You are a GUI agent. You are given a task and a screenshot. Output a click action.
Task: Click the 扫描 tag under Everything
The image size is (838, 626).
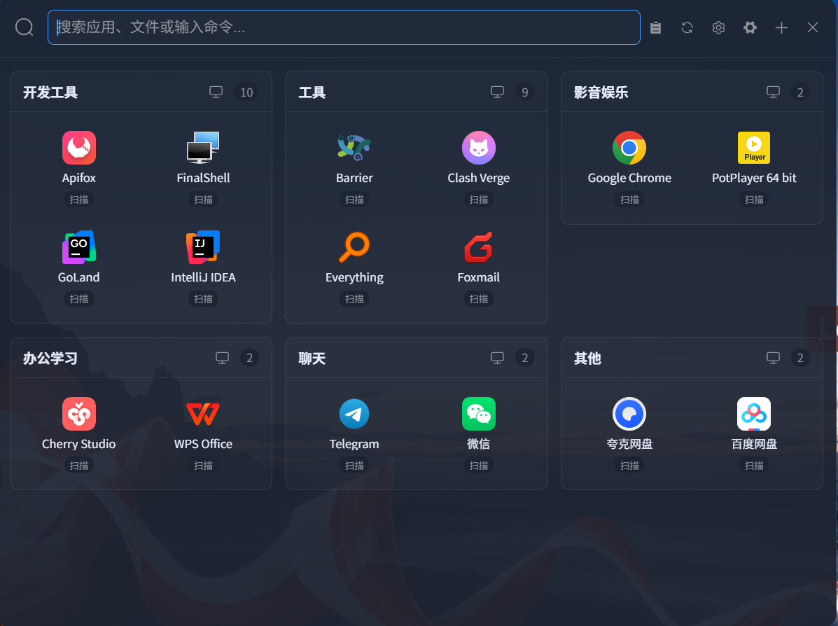click(x=354, y=299)
